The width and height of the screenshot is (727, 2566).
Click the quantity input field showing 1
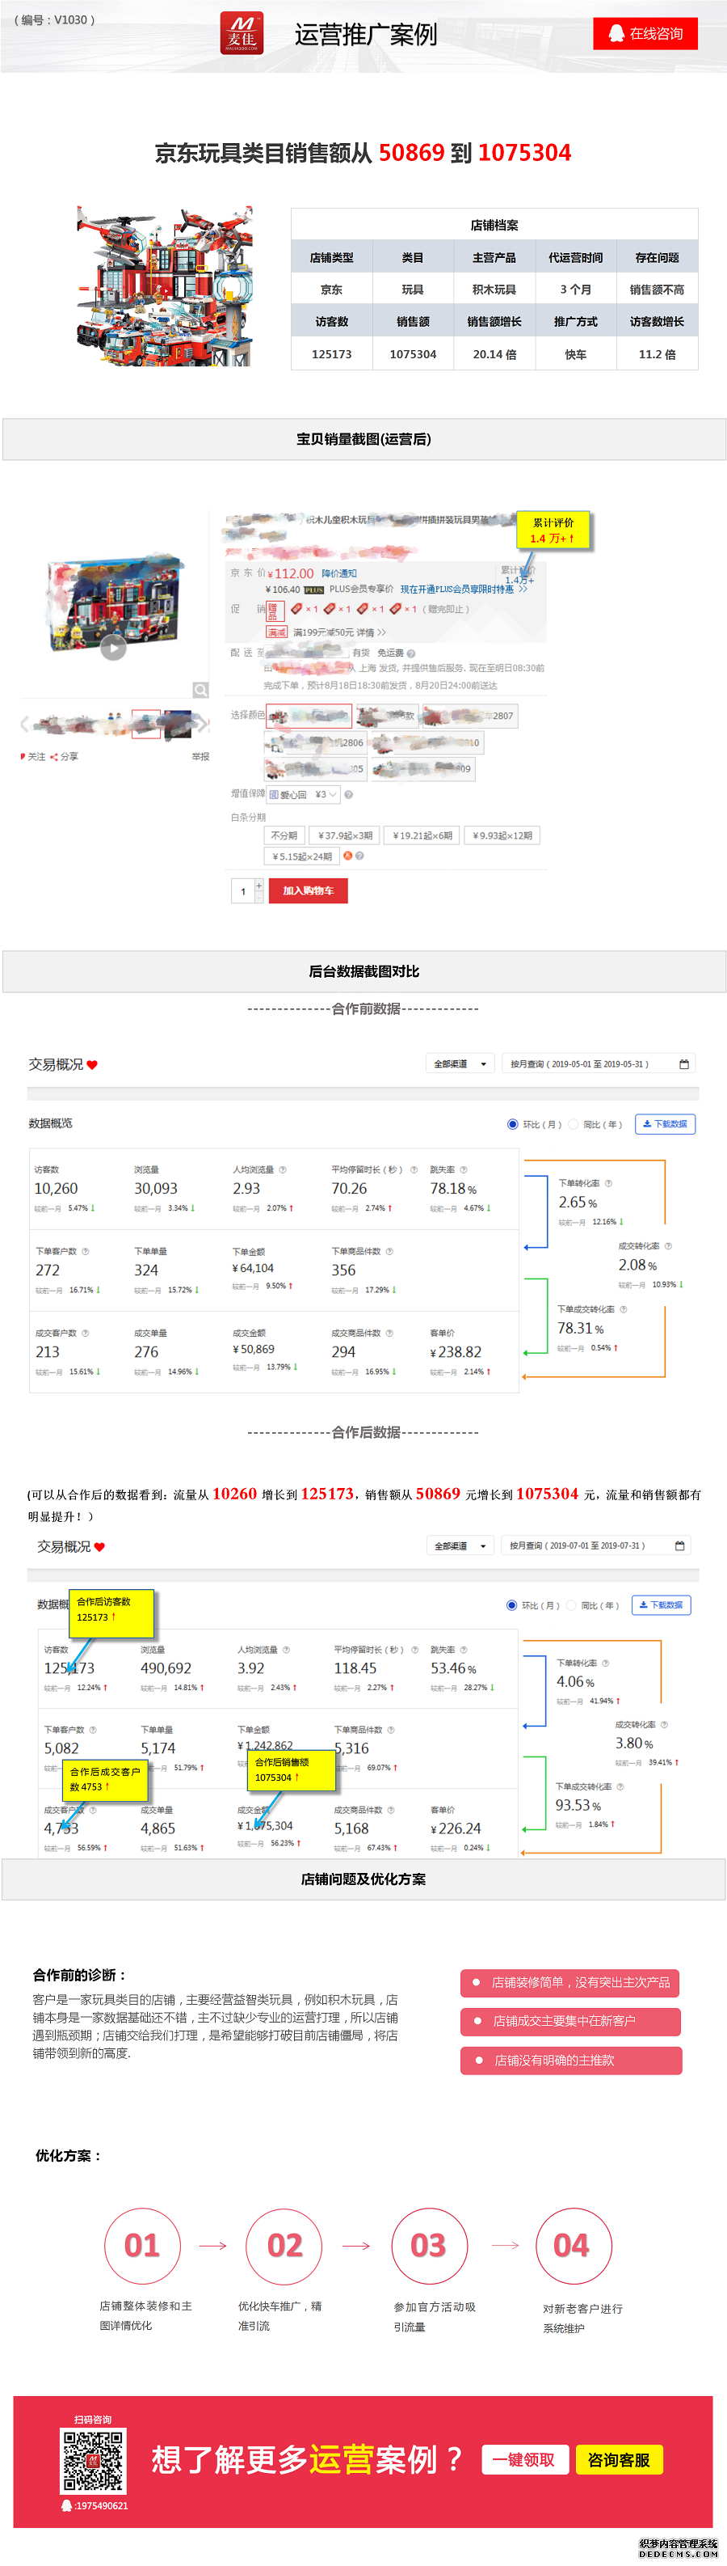242,891
